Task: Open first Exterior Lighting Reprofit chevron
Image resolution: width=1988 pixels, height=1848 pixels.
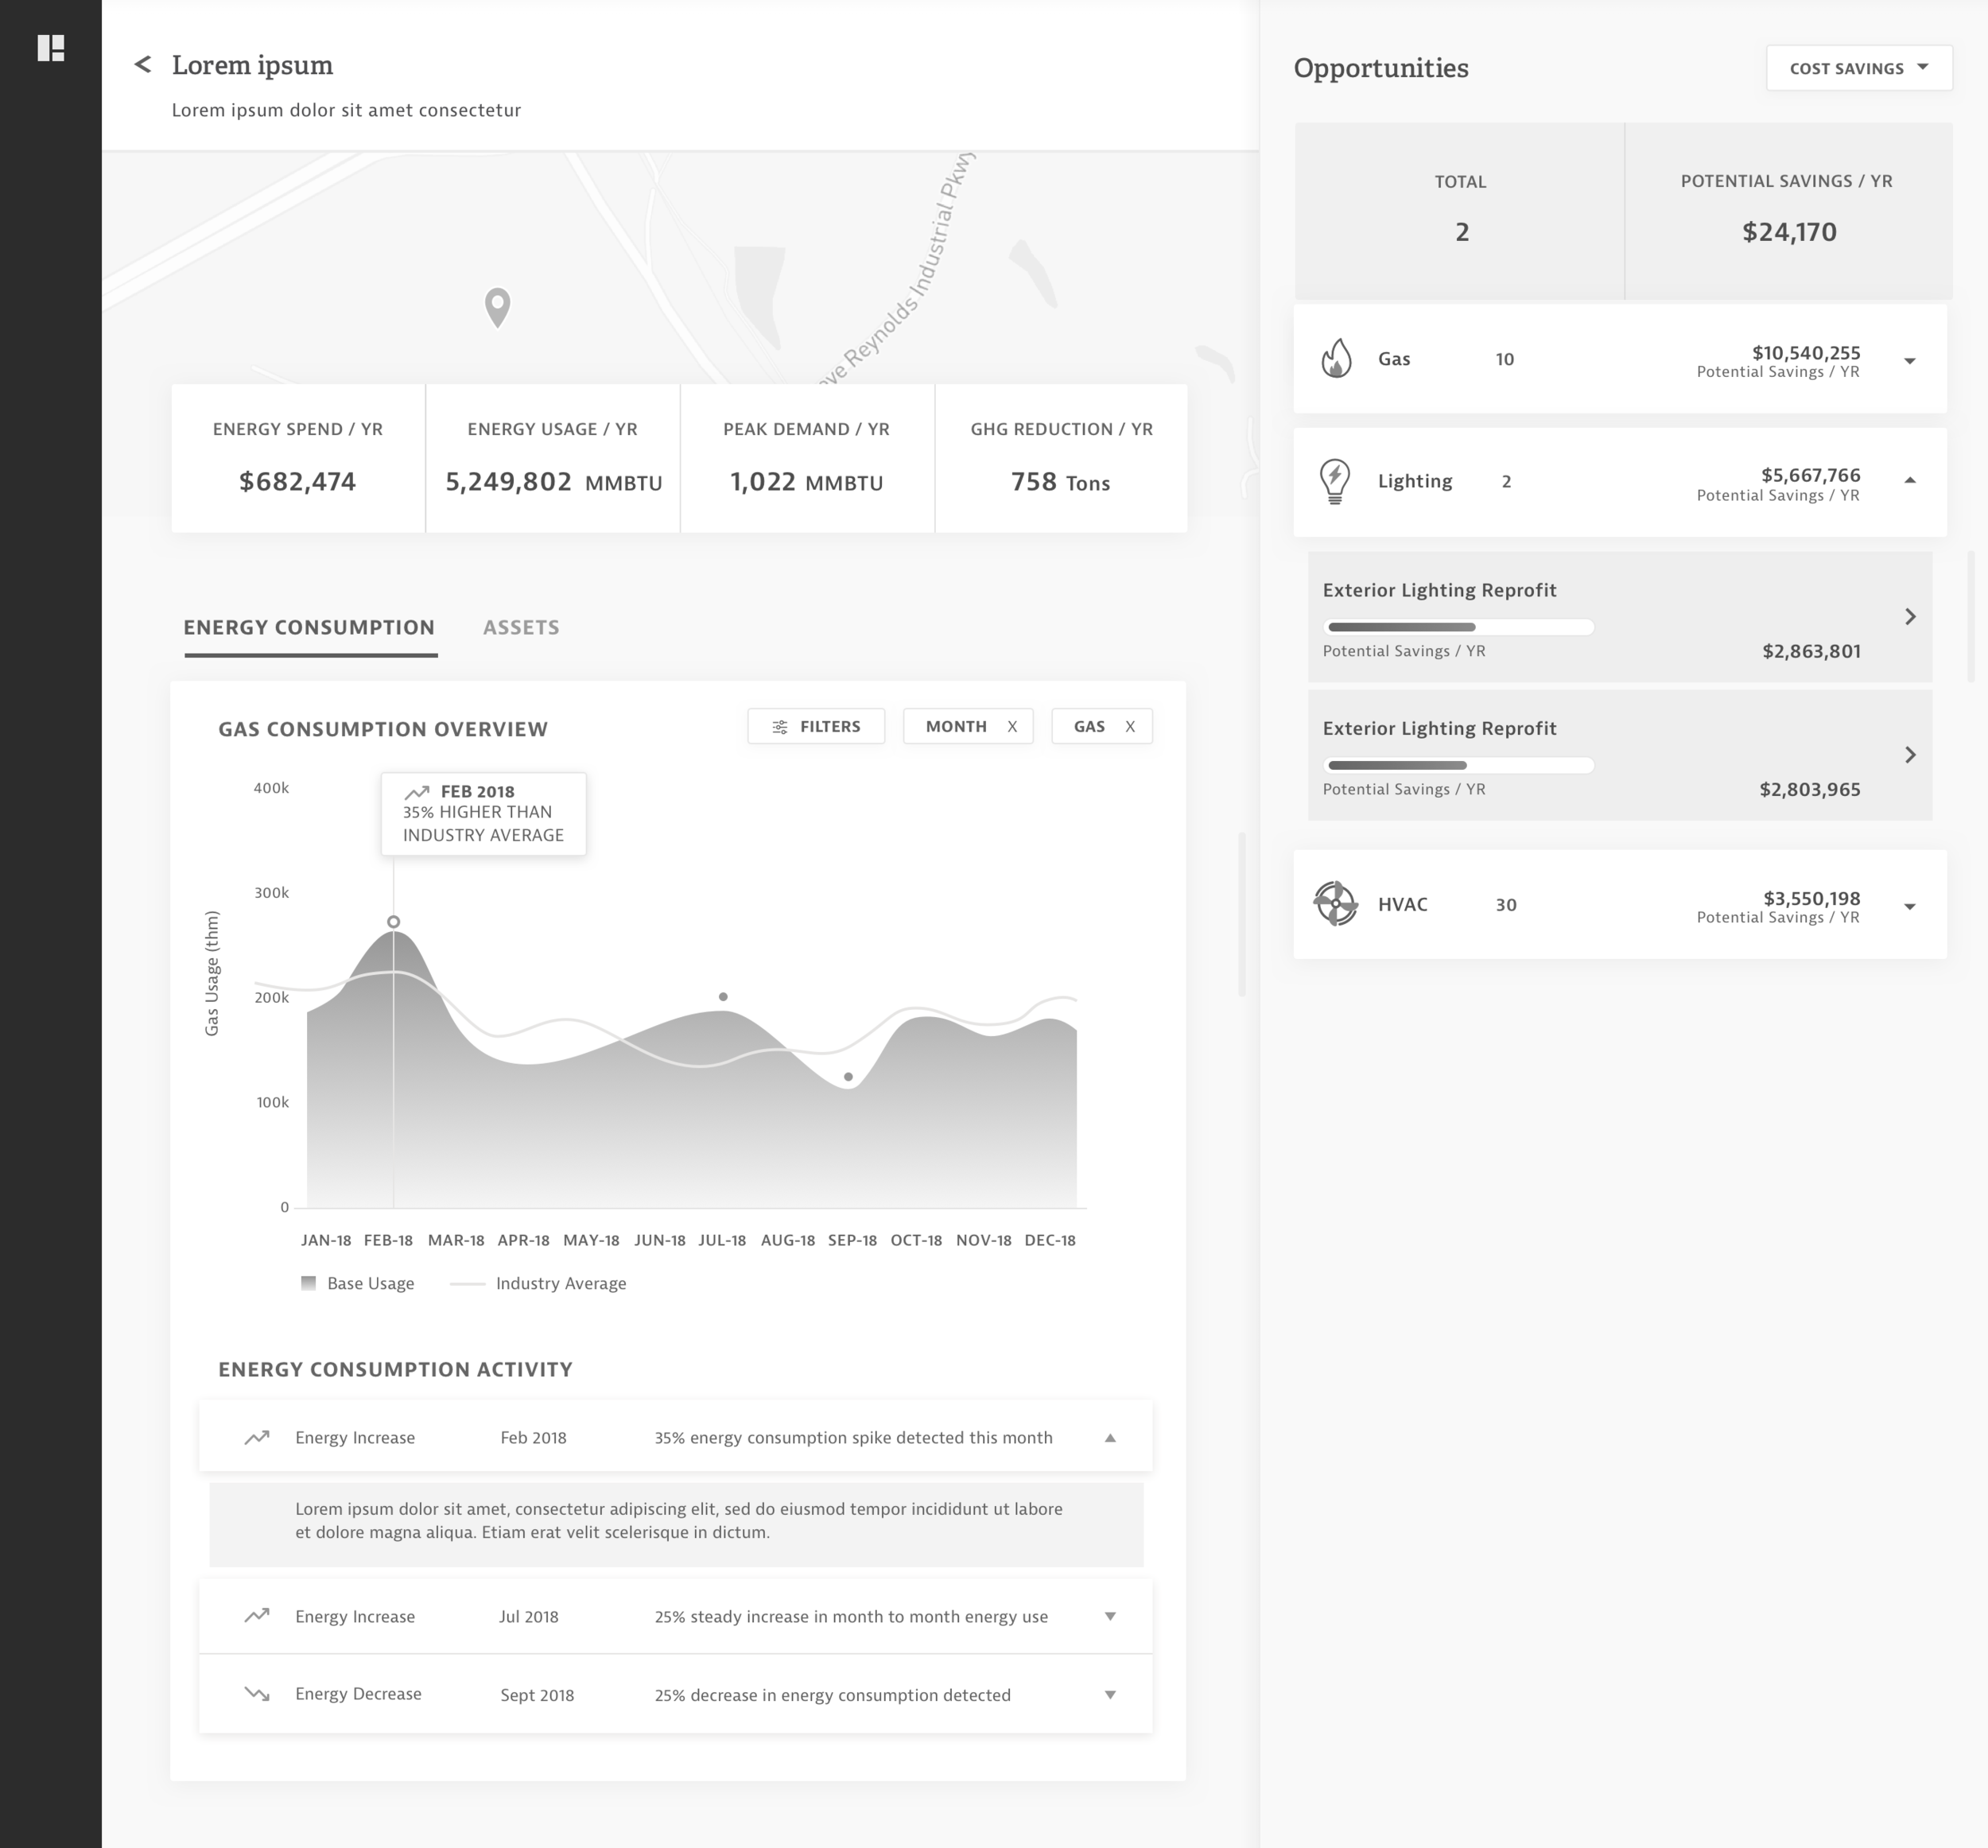Action: 1909,617
